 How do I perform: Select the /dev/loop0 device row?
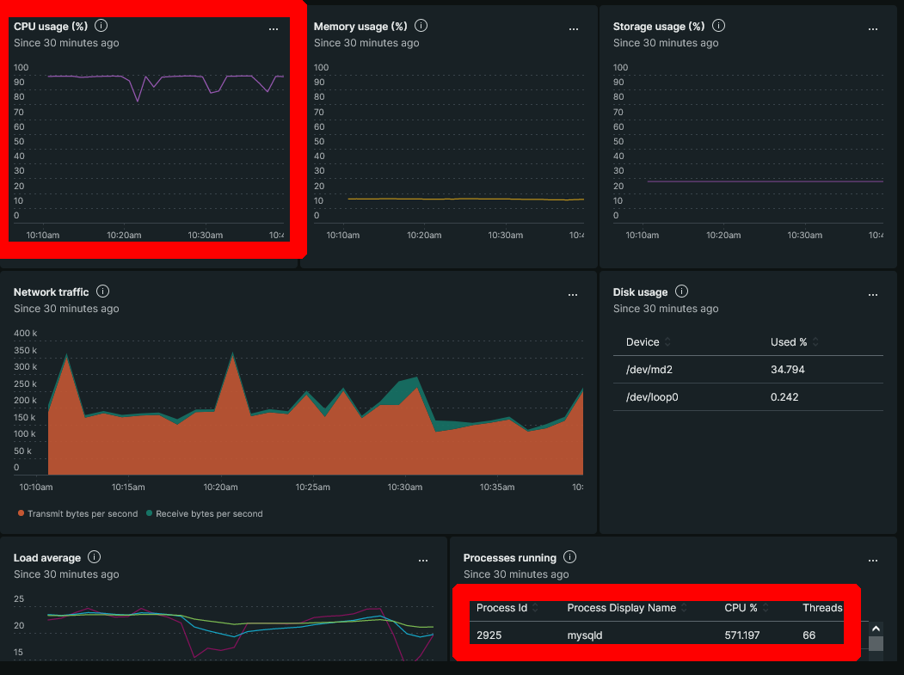pyautogui.click(x=747, y=397)
